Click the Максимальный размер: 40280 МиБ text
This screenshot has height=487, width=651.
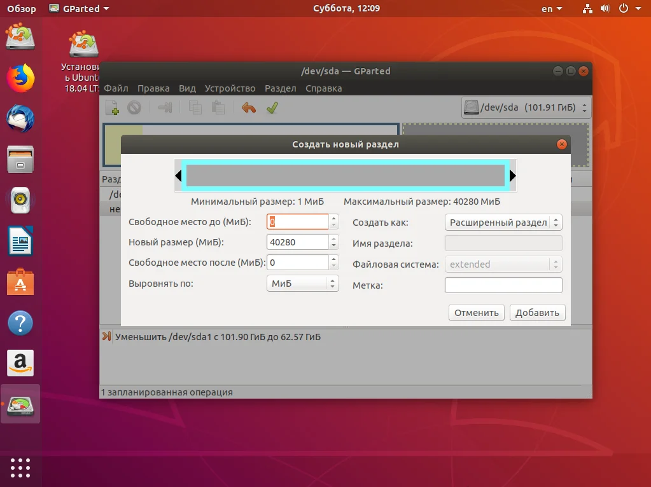click(x=422, y=202)
